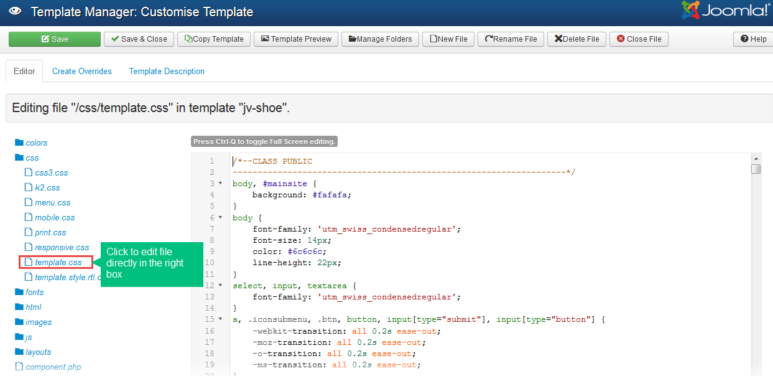The image size is (773, 376).
Task: Switch to Create Overrides tab
Action: [x=82, y=72]
